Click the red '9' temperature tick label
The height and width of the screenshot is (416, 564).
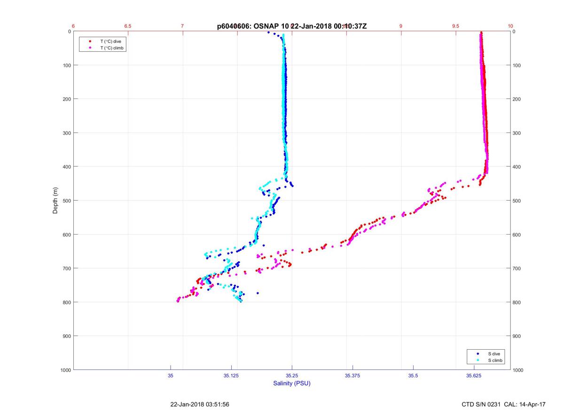[x=401, y=26]
